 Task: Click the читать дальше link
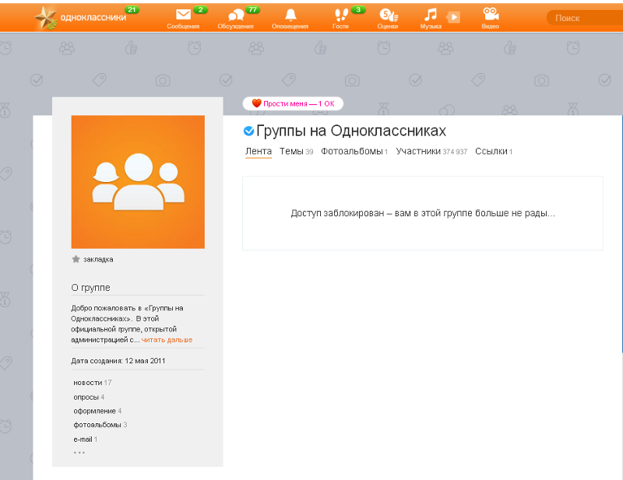coord(167,340)
